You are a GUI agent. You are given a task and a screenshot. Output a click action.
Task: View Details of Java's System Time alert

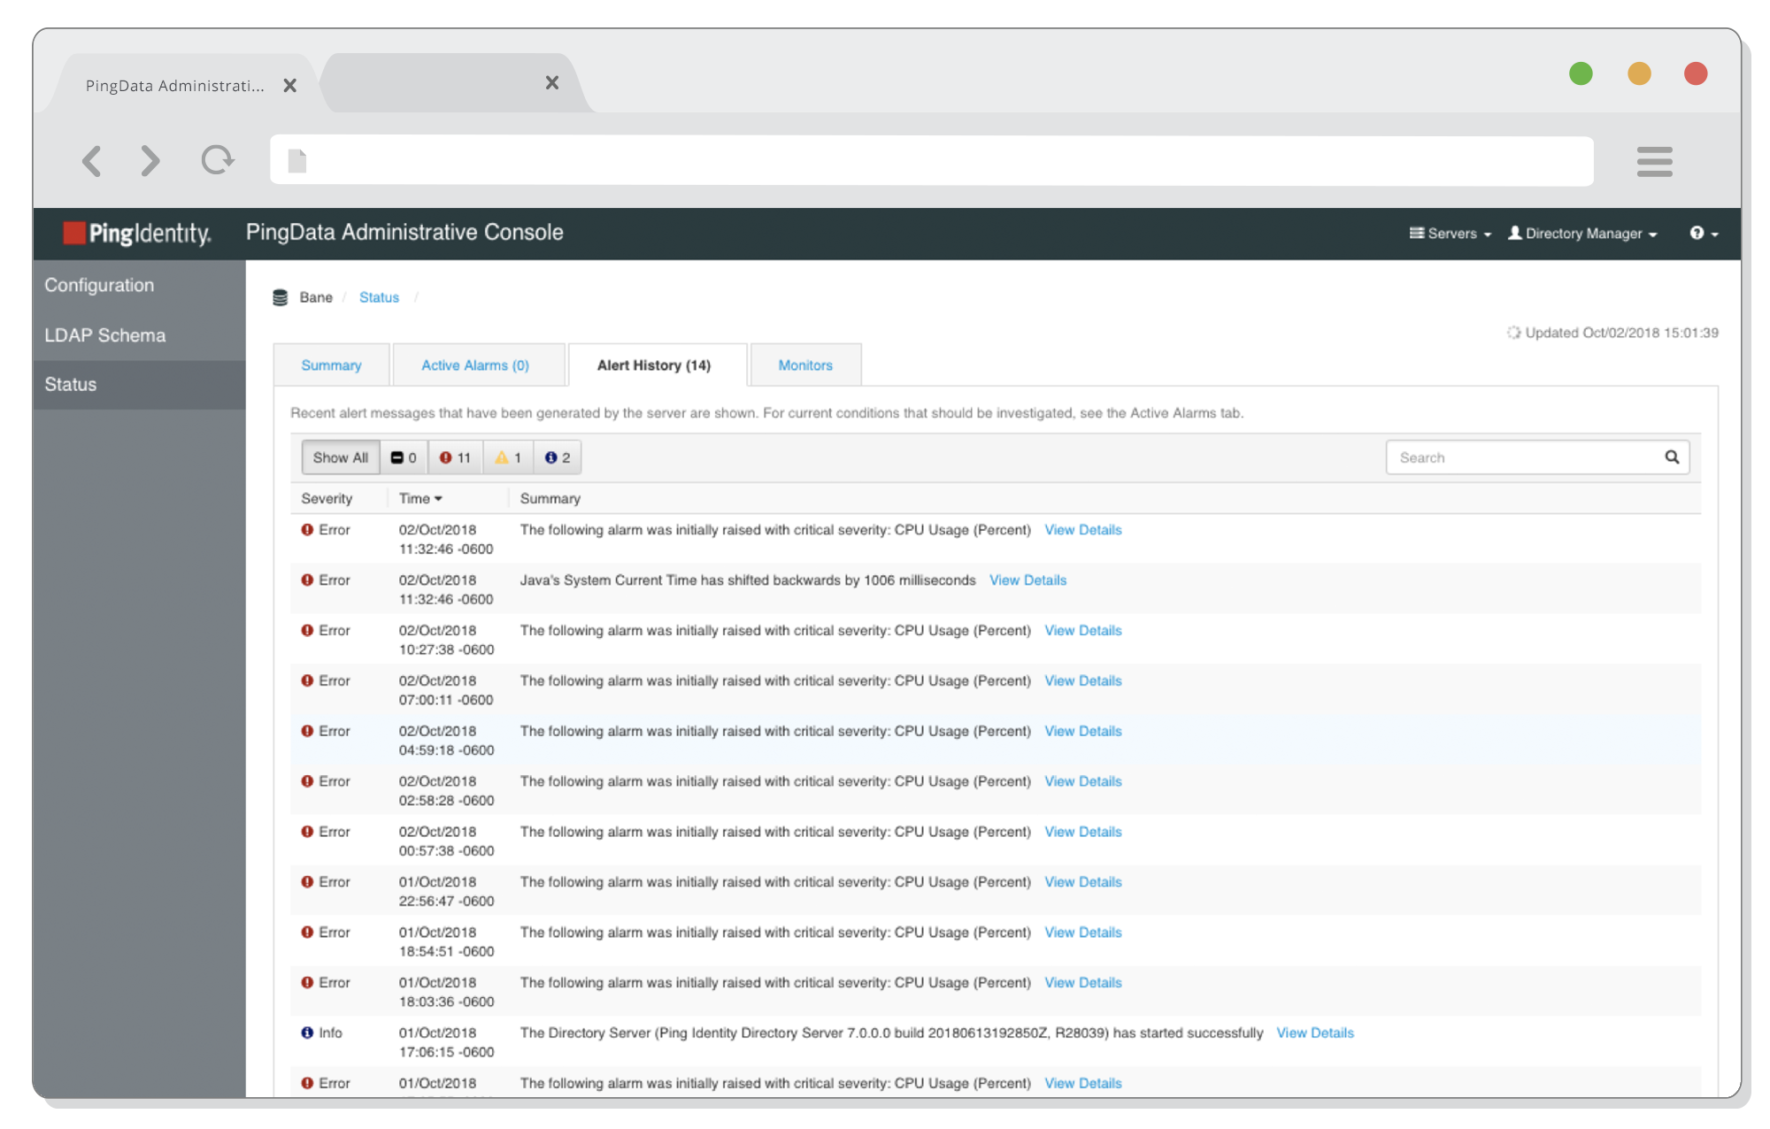1027,580
